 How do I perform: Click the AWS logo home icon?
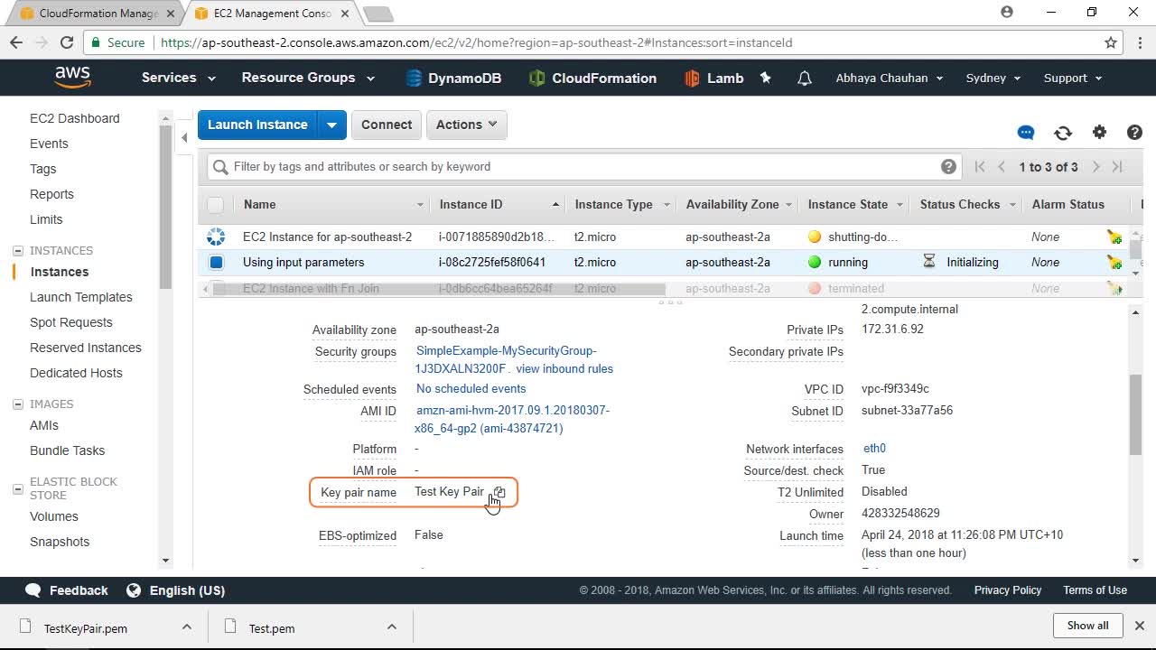tap(72, 78)
